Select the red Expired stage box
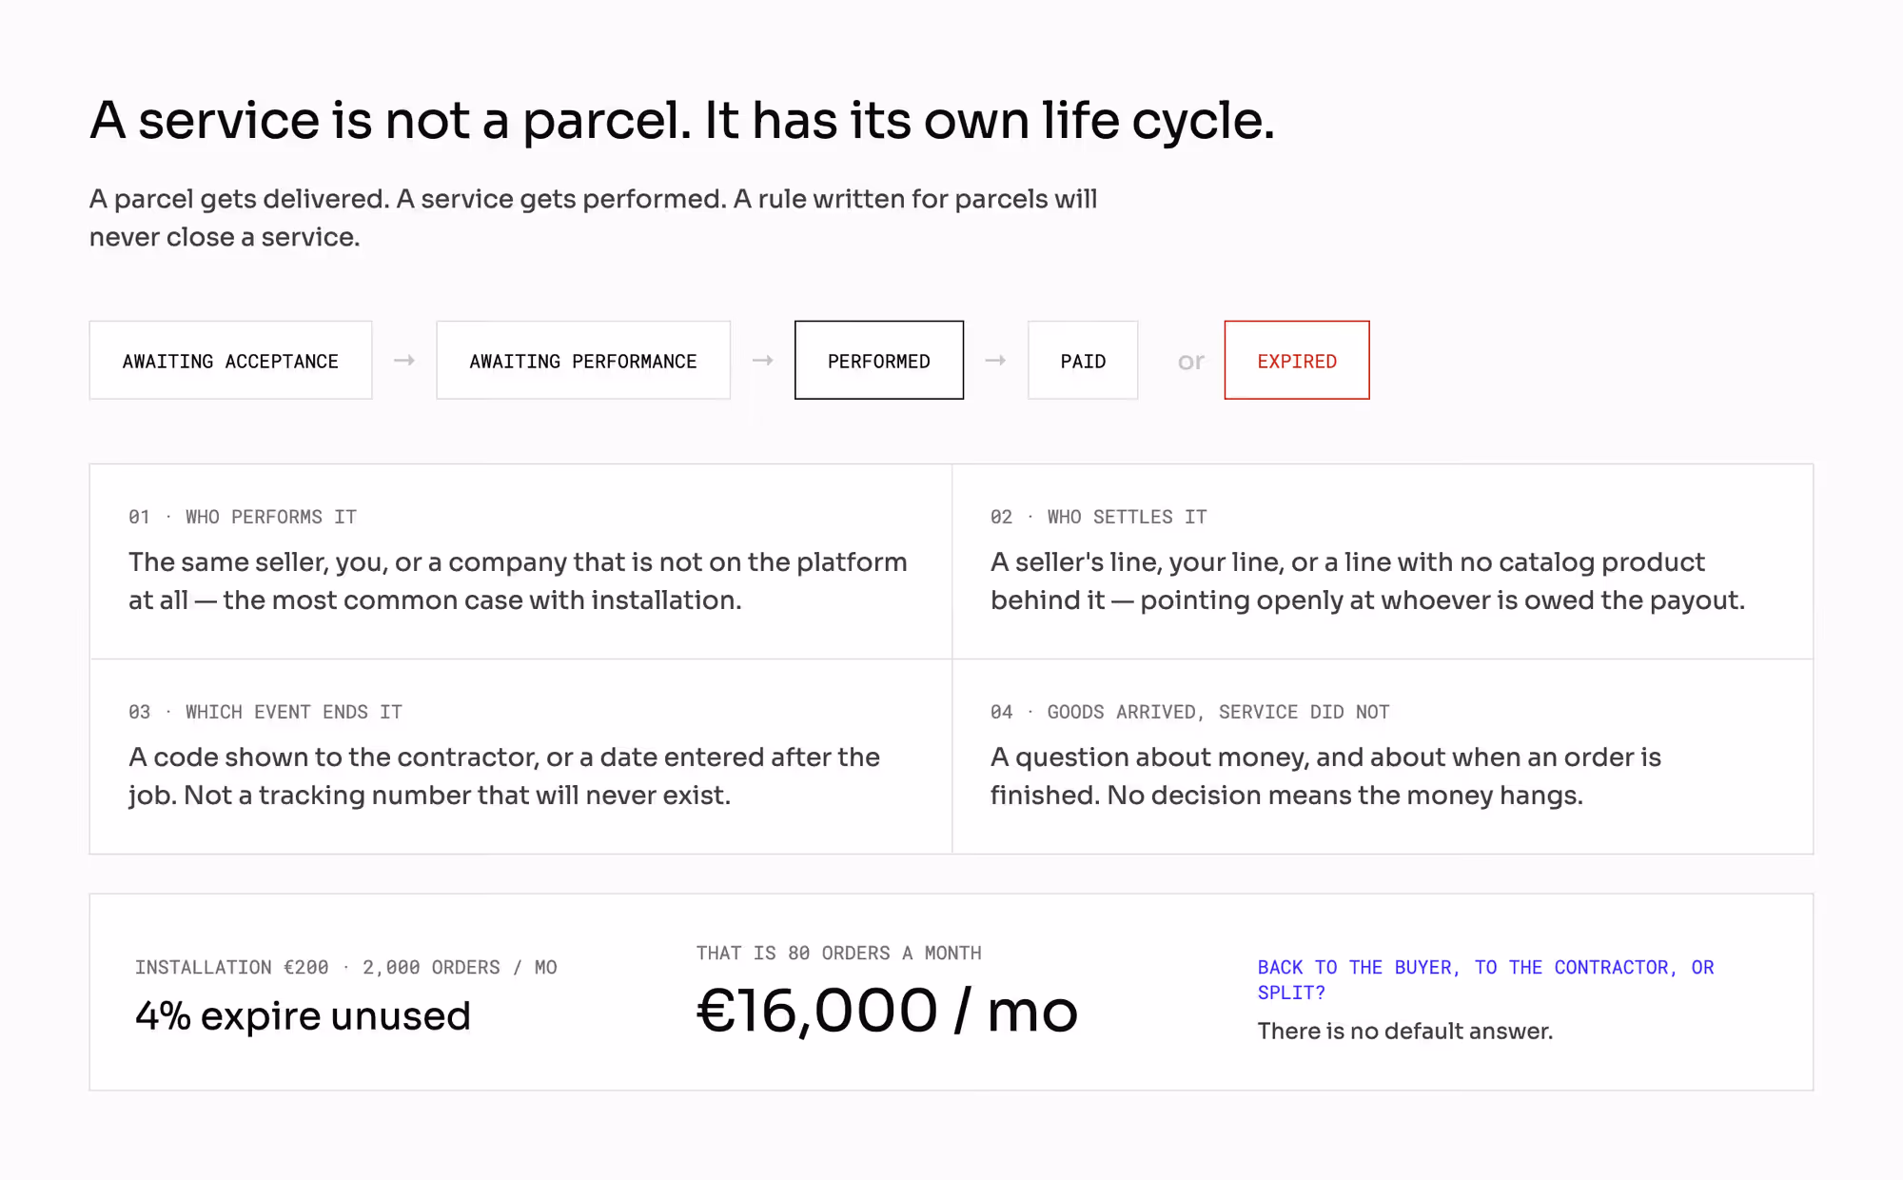This screenshot has height=1180, width=1903. (1297, 361)
